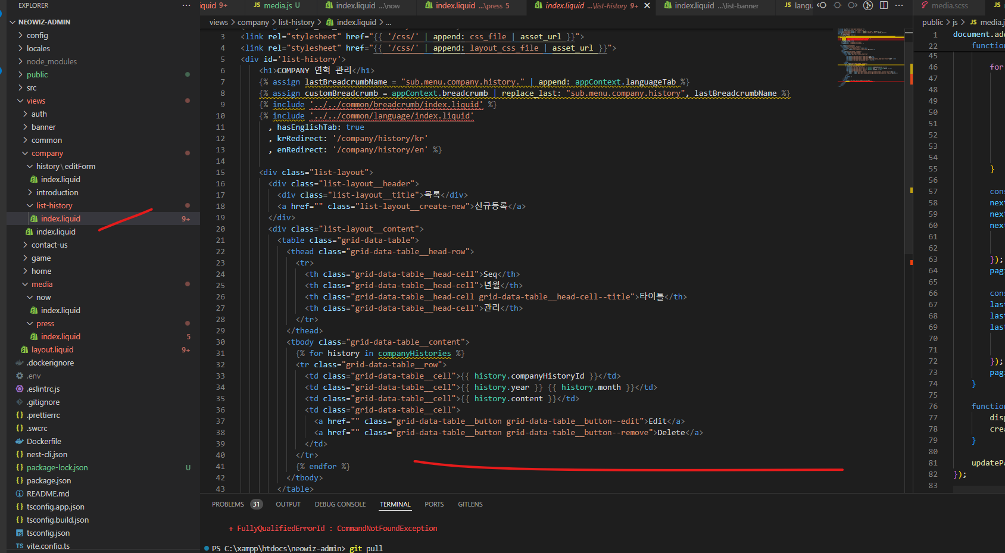Screen dimensions: 1005x553
Task: Follow the breadcrumb/index.liquid include link
Action: 396,104
